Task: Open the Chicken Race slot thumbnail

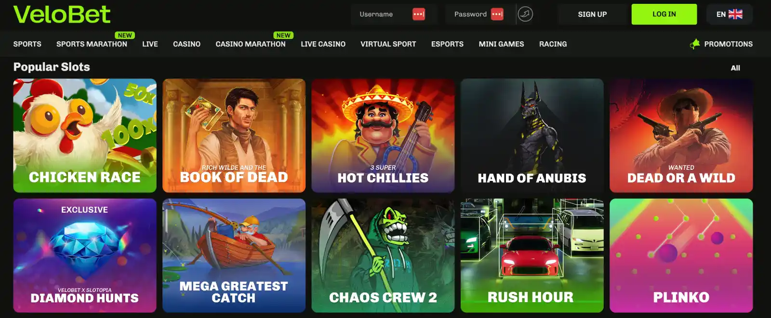Action: coord(85,136)
